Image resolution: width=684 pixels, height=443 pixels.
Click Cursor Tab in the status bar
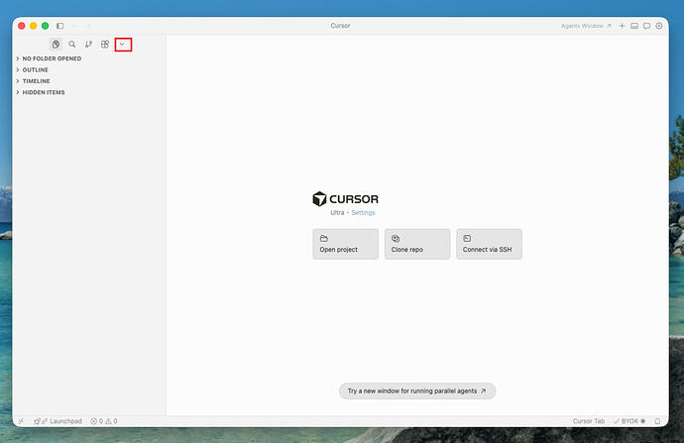click(x=589, y=421)
